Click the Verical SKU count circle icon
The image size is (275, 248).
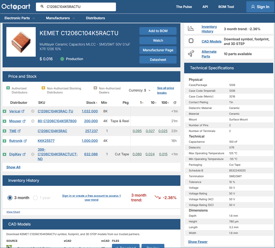pyautogui.click(x=33, y=111)
